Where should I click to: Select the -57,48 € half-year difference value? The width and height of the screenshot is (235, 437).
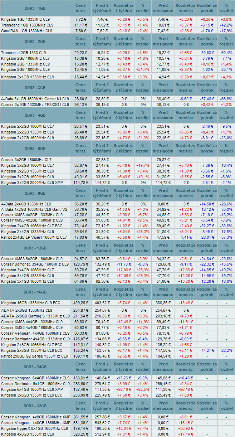(x=206, y=98)
